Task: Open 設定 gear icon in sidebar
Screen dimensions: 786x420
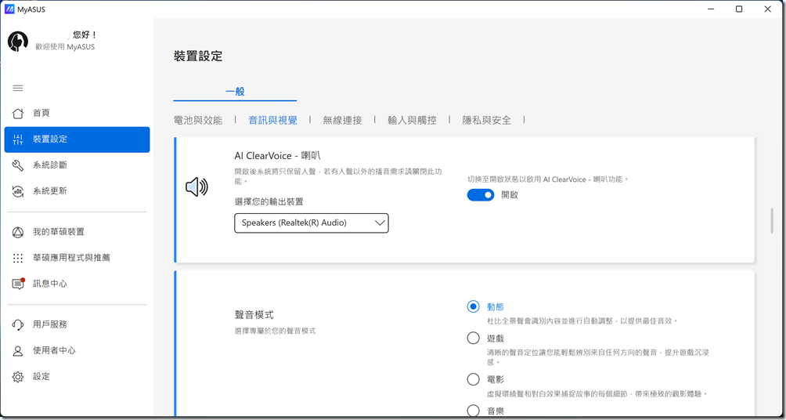Action: pos(18,377)
